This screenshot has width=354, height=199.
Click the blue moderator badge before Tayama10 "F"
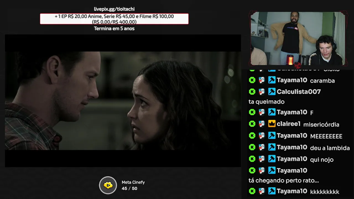pos(272,112)
